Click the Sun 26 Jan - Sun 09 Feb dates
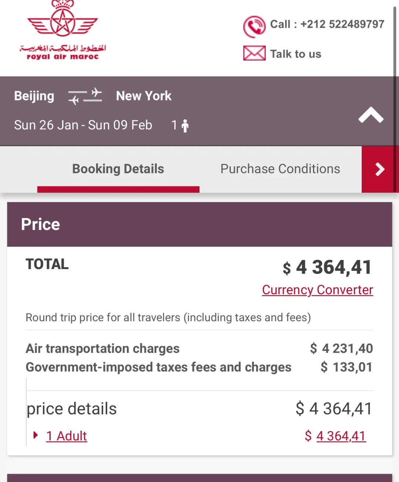The width and height of the screenshot is (399, 482). (83, 125)
